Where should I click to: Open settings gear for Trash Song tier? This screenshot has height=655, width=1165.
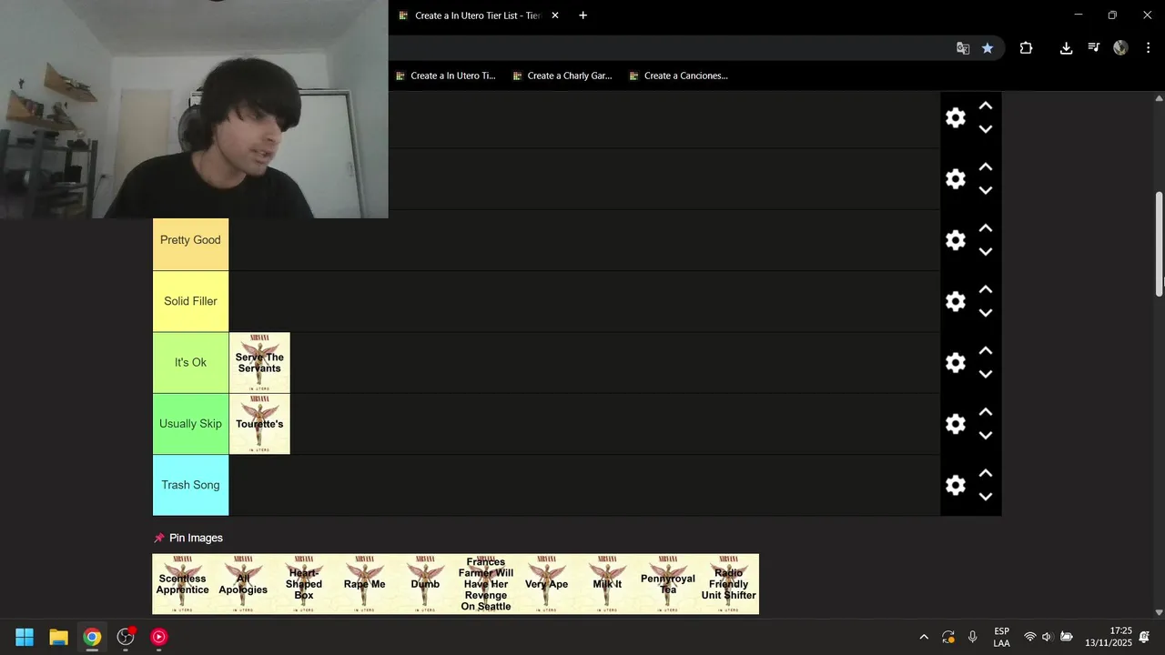pyautogui.click(x=955, y=485)
